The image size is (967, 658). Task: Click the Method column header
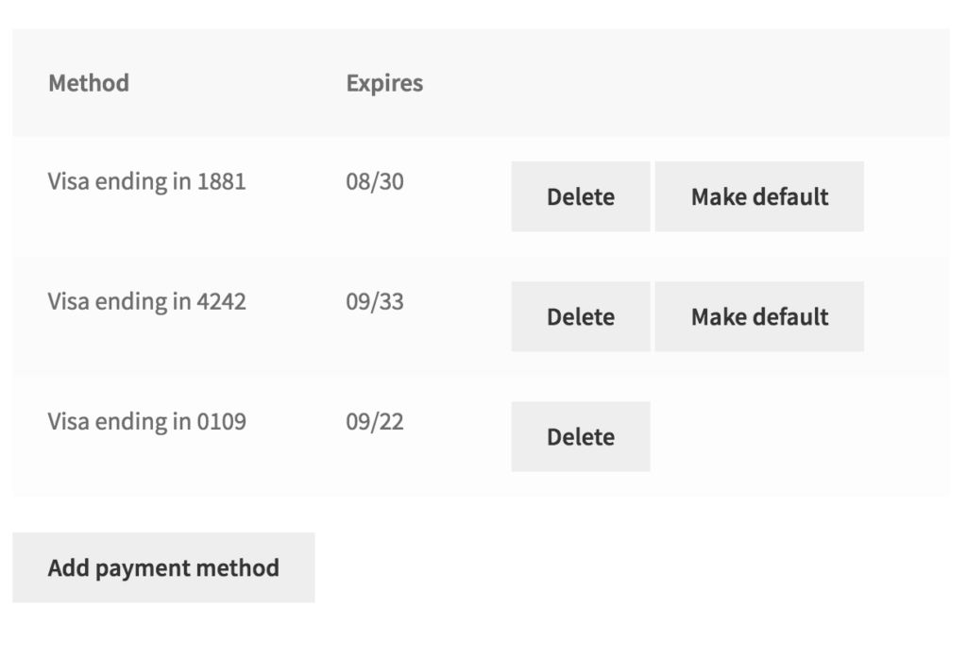coord(88,83)
